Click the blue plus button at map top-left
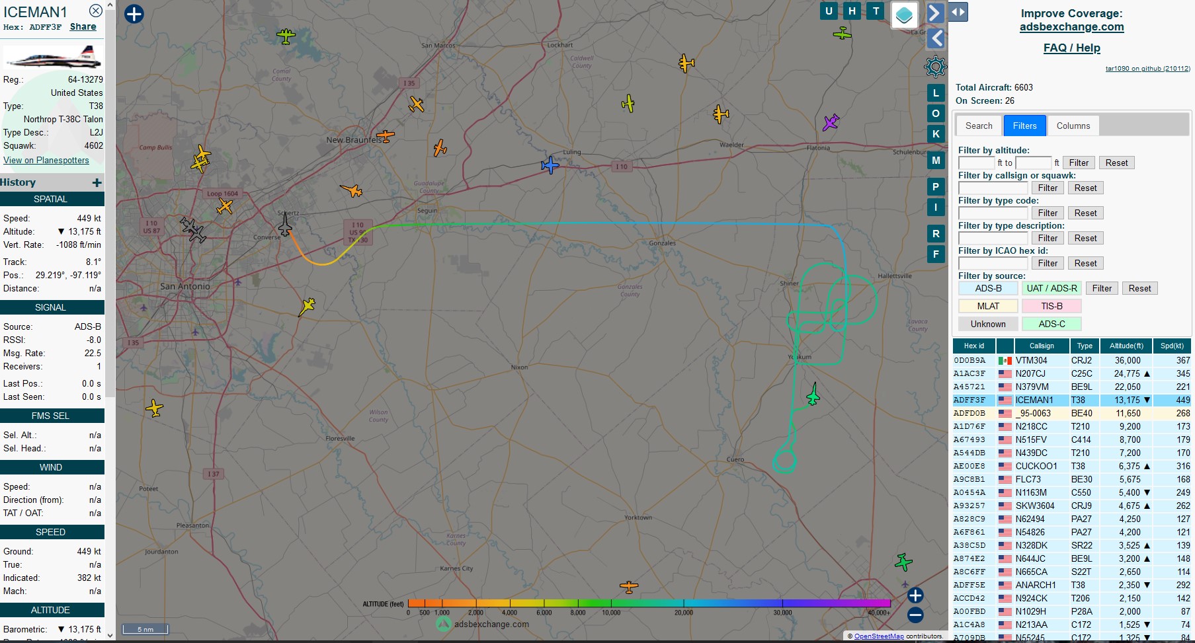1195x643 pixels. tap(134, 14)
